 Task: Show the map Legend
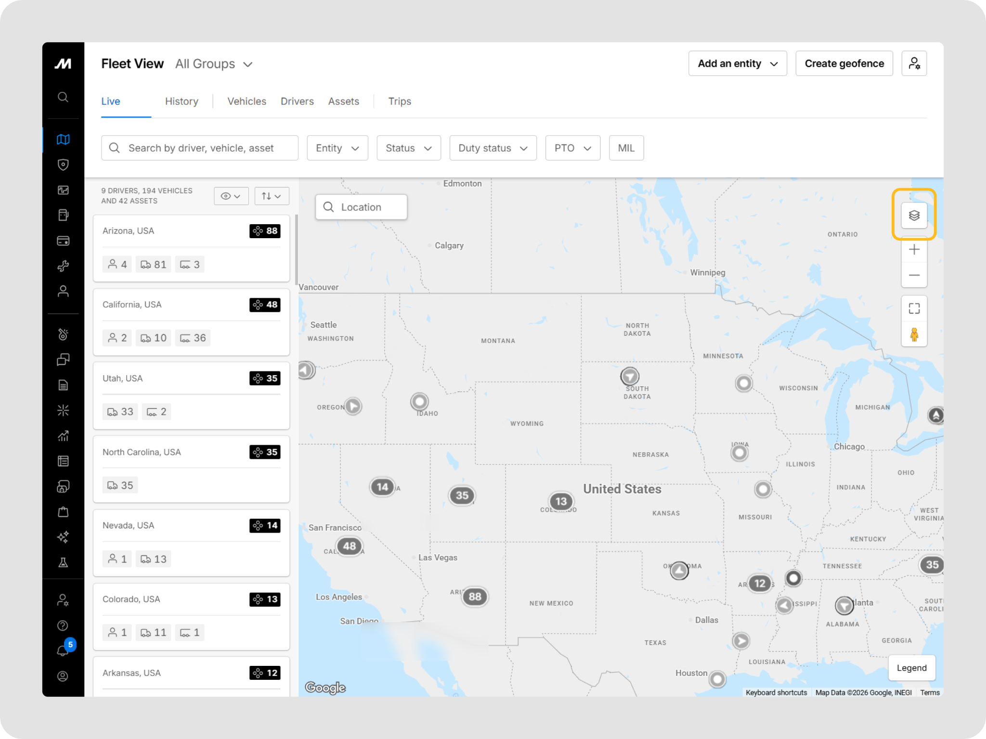tap(911, 668)
